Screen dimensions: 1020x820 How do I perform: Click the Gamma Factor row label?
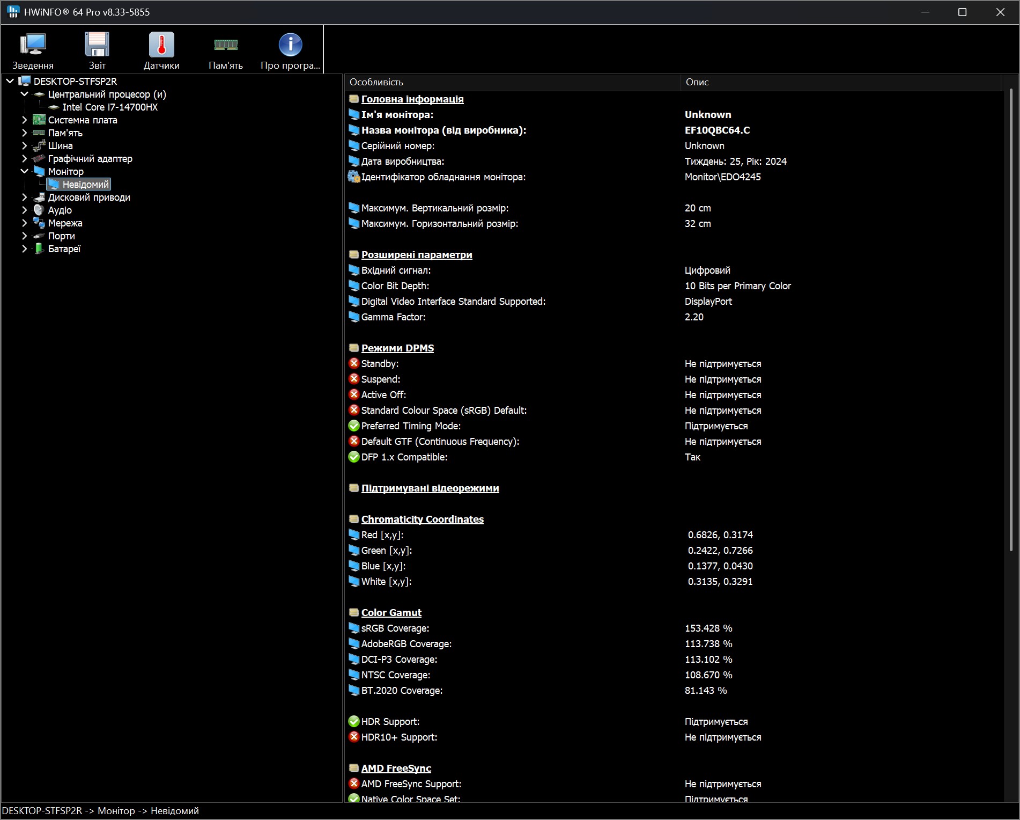[393, 317]
